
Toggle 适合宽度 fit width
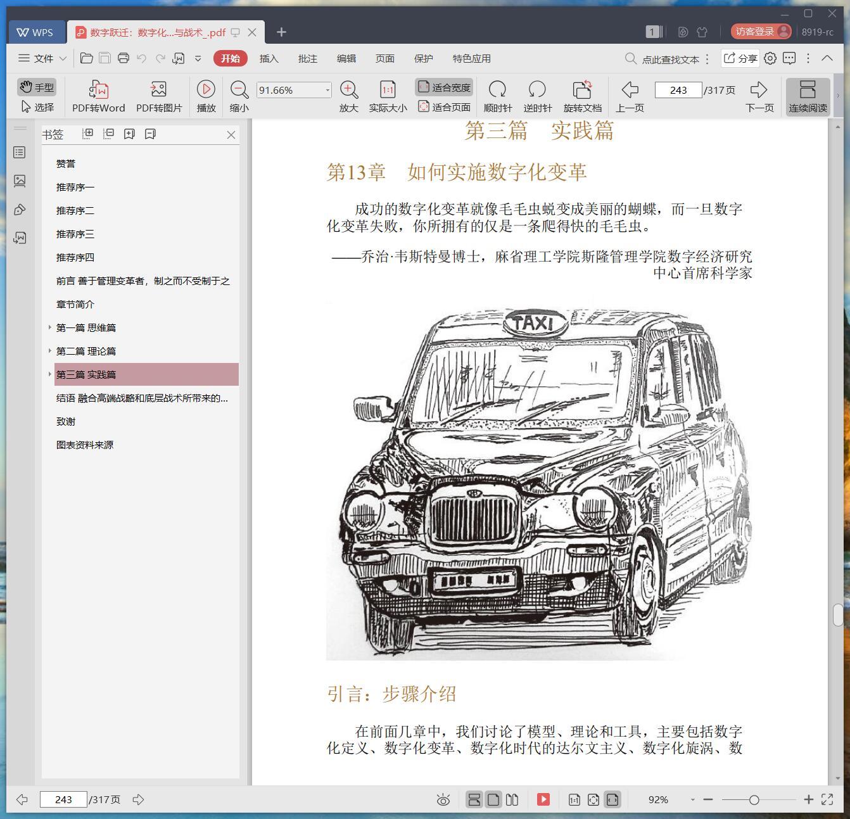click(x=444, y=87)
